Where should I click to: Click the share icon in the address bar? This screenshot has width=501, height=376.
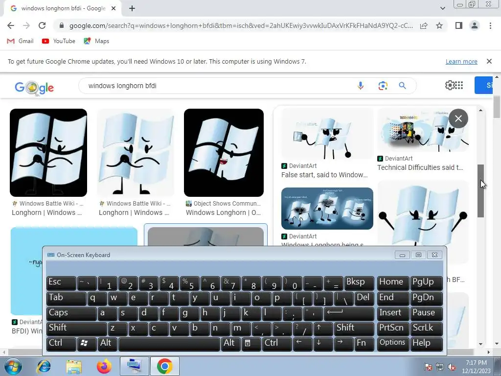pos(424,25)
